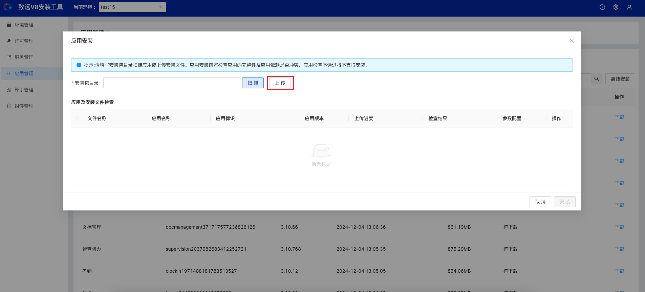Click the 离线安装 button
Screen dimensions: 645x292
[x=620, y=79]
